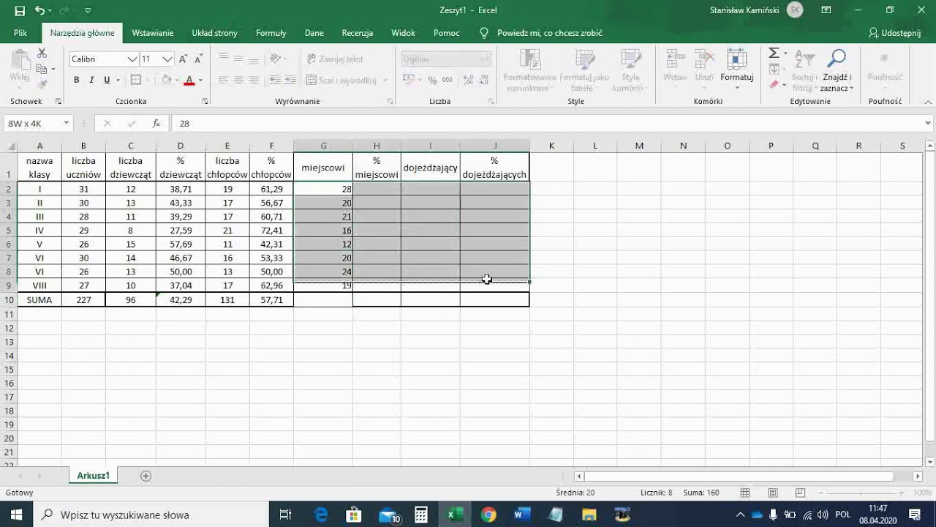Expand the Calibri font name dropdown
This screenshot has width=936, height=527.
click(132, 59)
